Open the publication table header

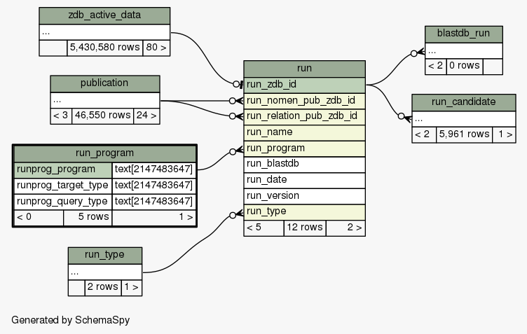(x=104, y=83)
